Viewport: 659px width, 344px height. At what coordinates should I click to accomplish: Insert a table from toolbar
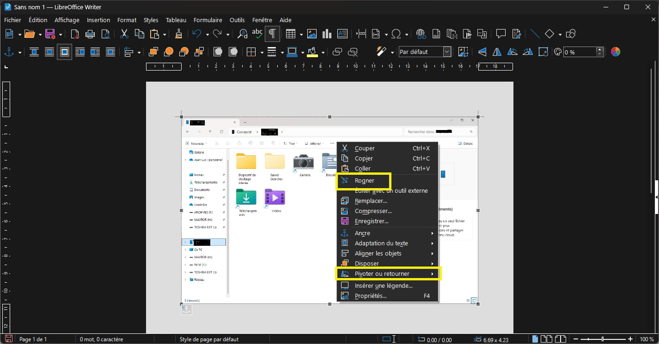point(291,34)
